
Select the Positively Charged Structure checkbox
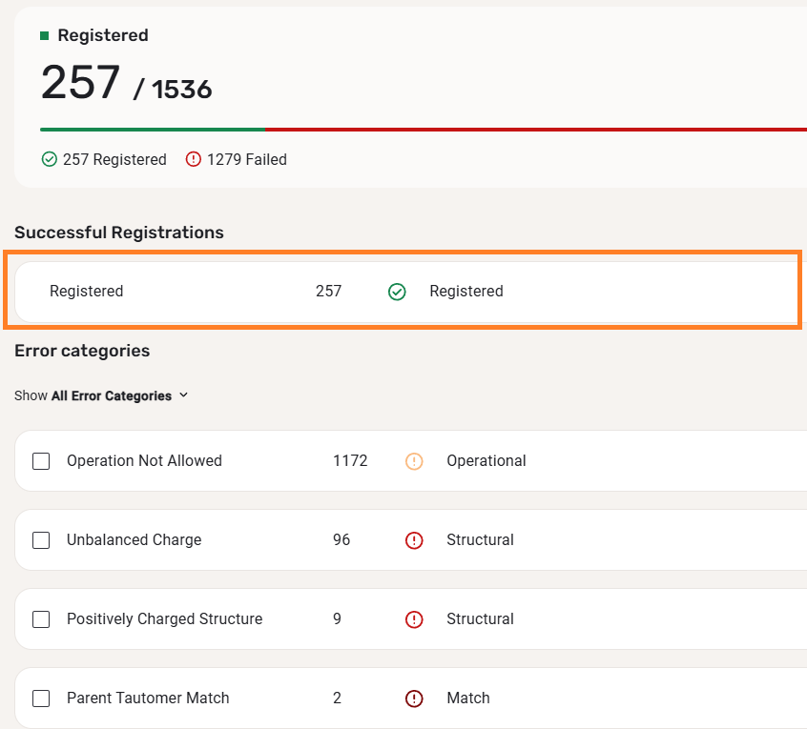pyautogui.click(x=41, y=619)
